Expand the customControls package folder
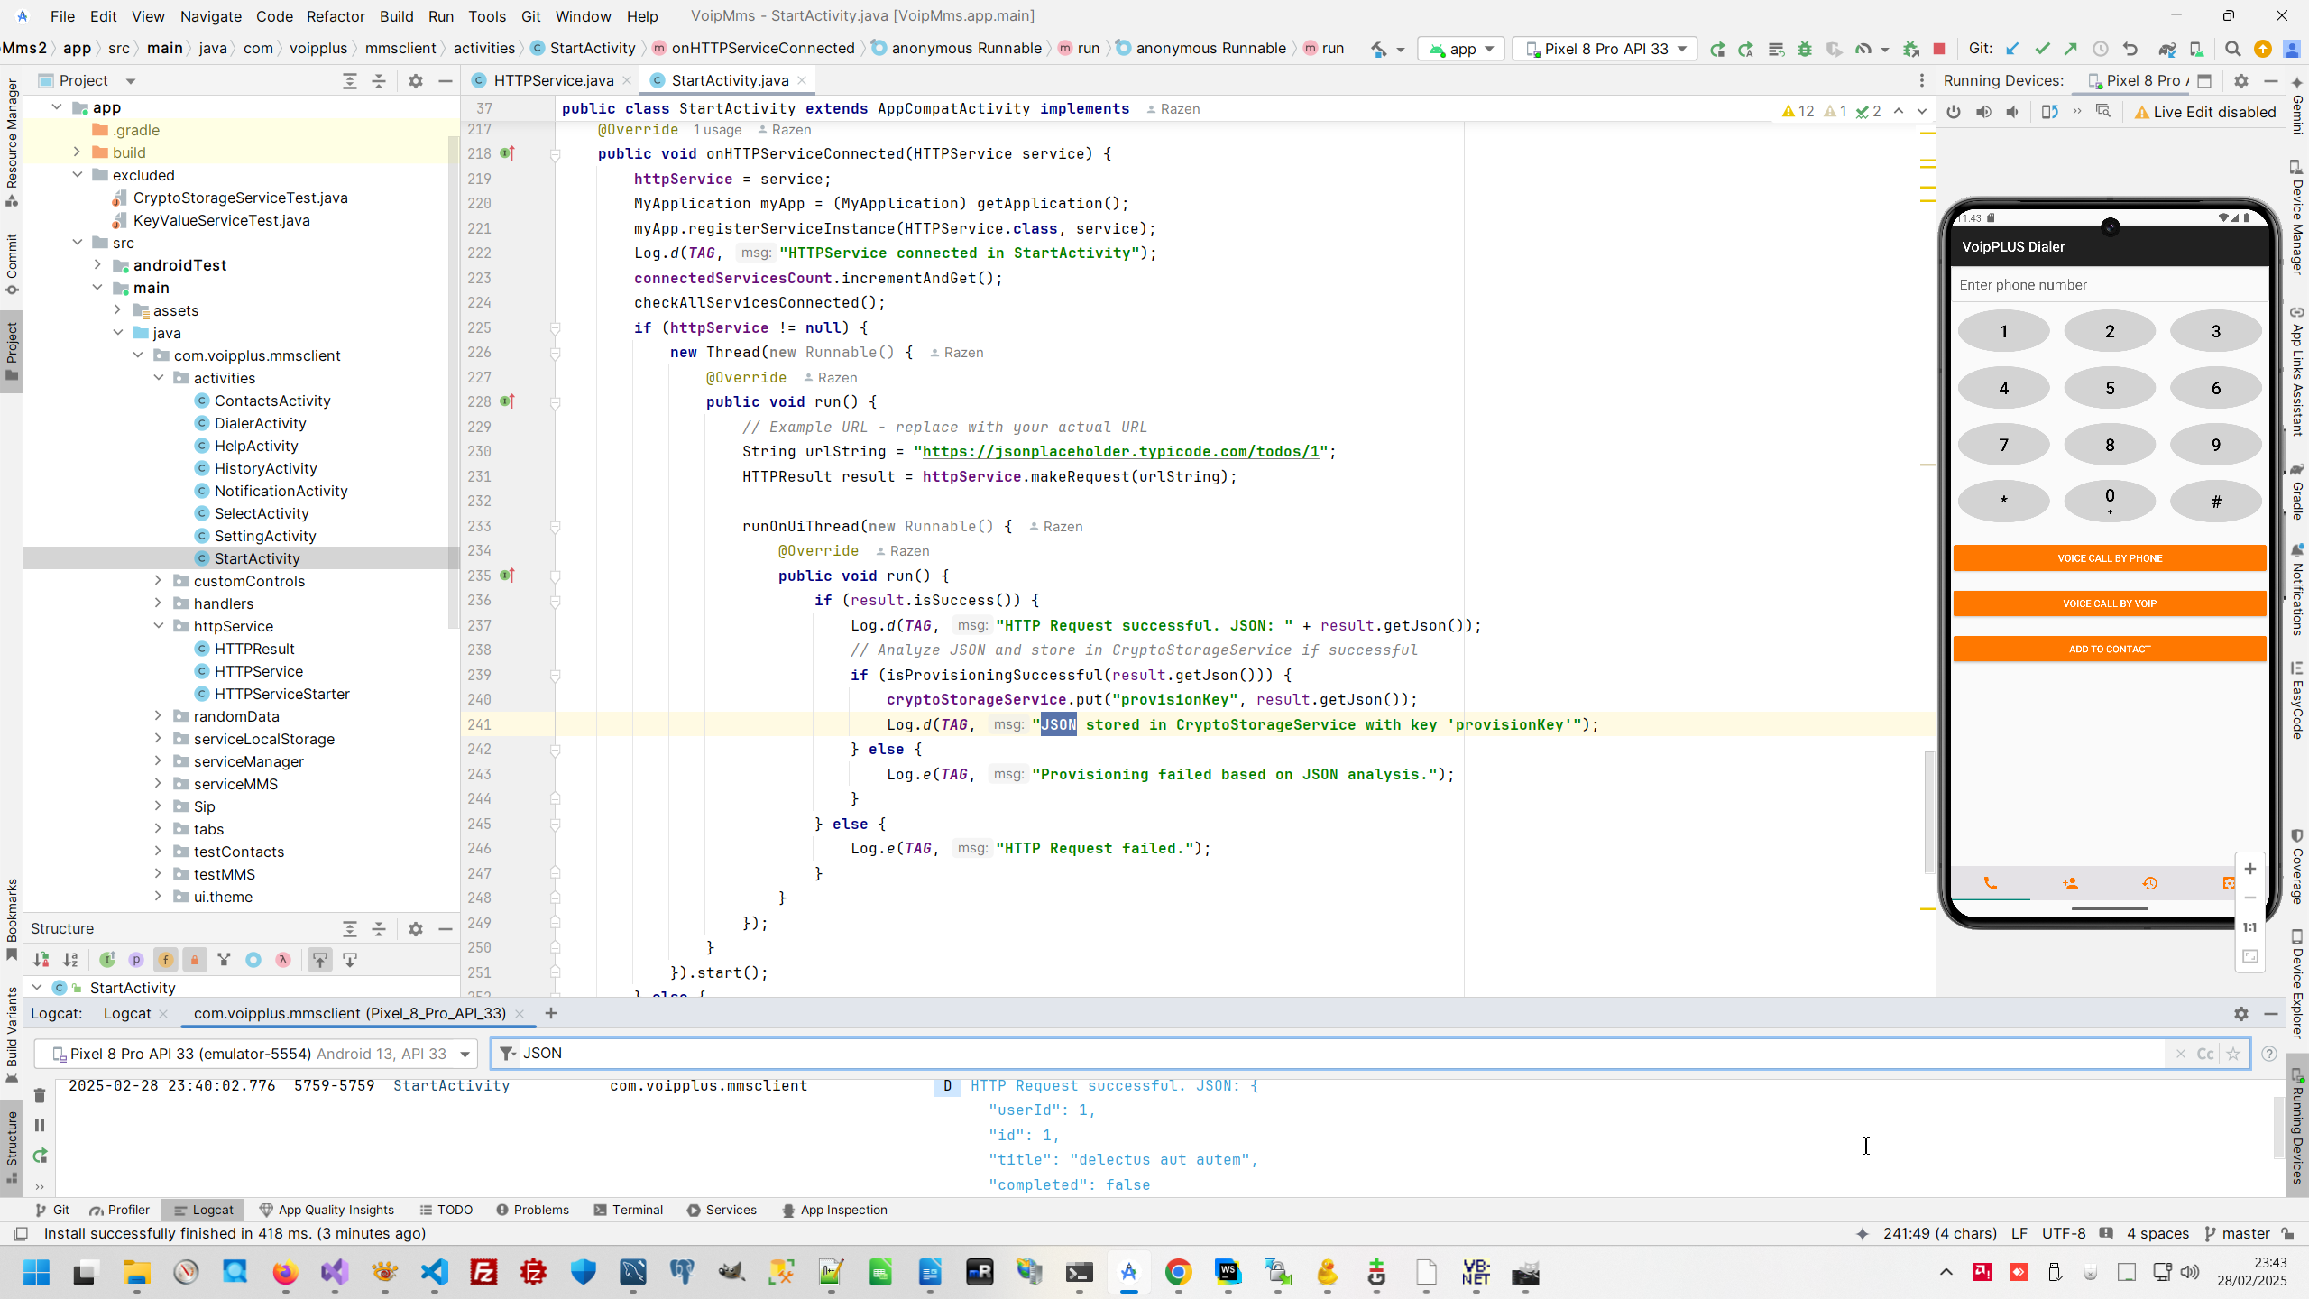This screenshot has width=2309, height=1299. tap(159, 581)
